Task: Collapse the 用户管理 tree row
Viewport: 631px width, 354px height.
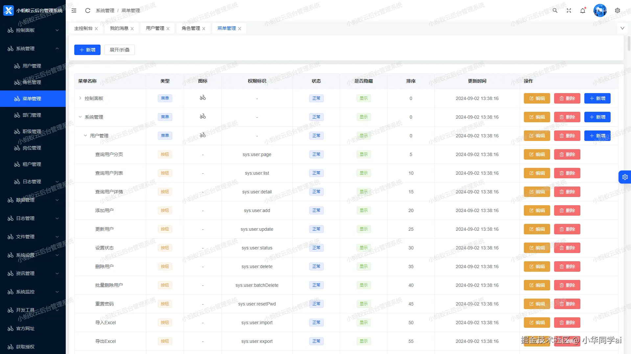Action: click(85, 135)
